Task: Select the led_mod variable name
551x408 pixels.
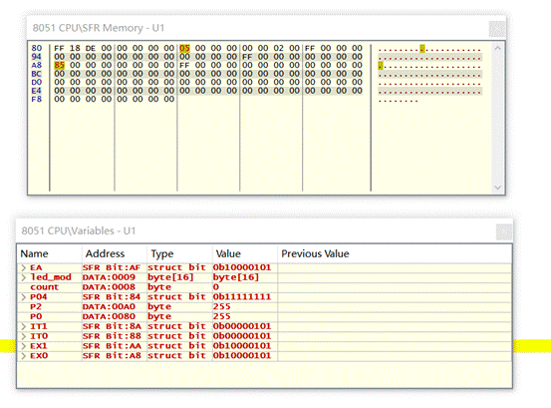Action: click(x=51, y=277)
